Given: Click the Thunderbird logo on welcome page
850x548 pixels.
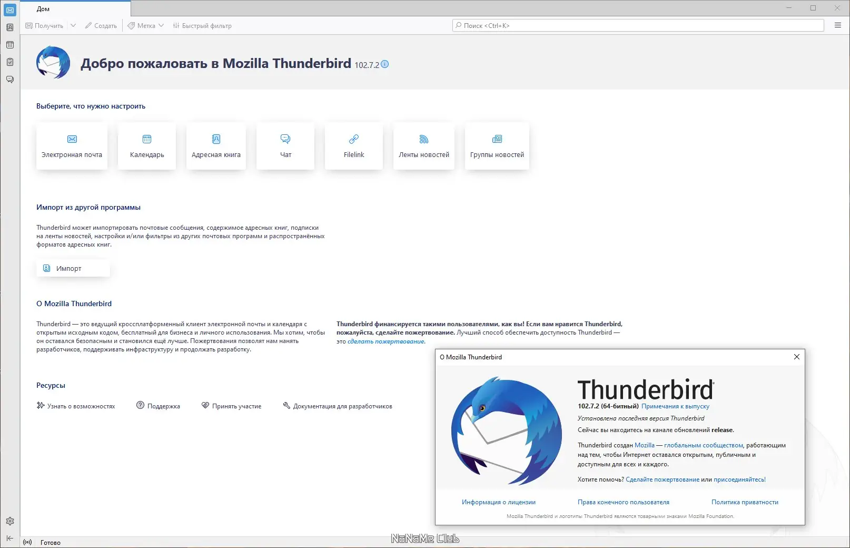Looking at the screenshot, I should tap(53, 63).
